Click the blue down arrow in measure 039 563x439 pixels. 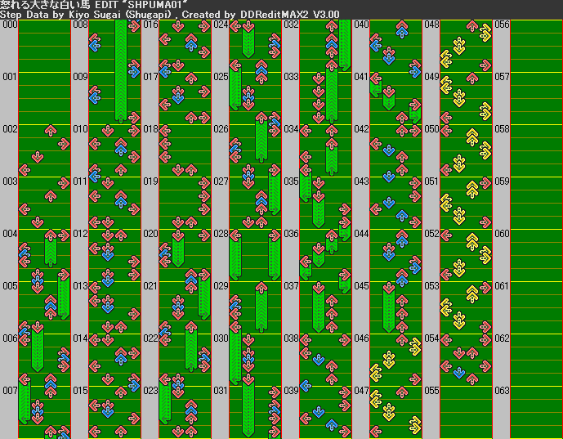[319, 412]
